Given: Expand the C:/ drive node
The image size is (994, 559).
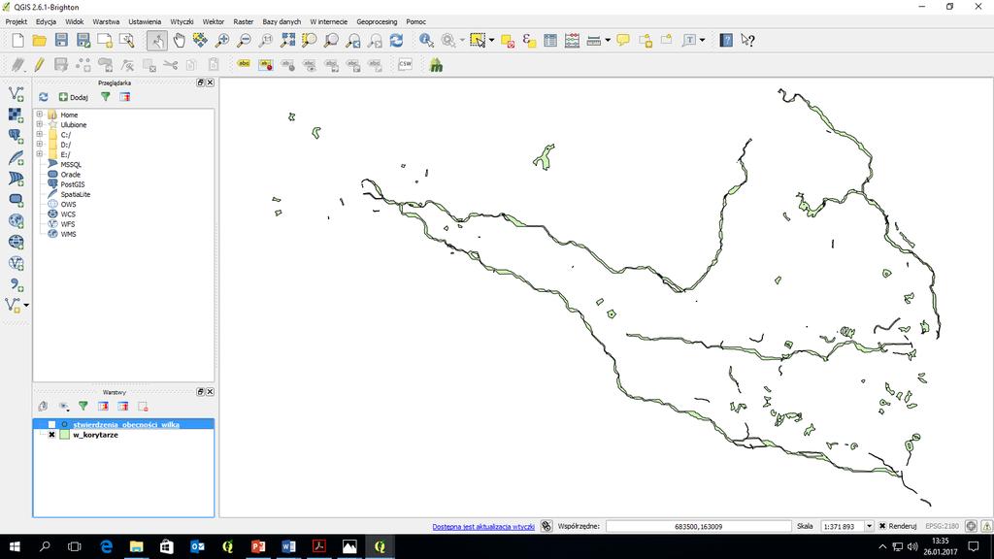Looking at the screenshot, I should tap(39, 134).
